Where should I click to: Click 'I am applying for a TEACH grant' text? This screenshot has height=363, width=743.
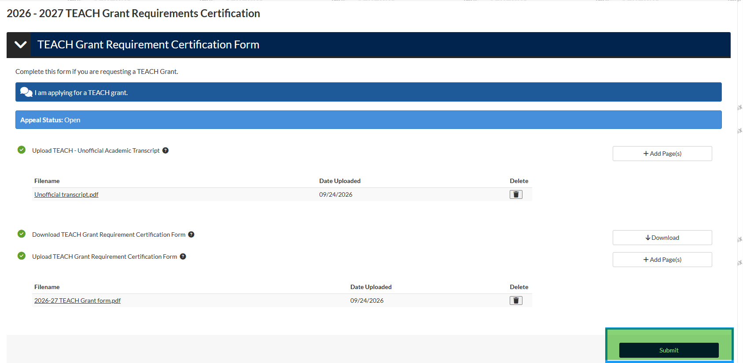coord(81,93)
